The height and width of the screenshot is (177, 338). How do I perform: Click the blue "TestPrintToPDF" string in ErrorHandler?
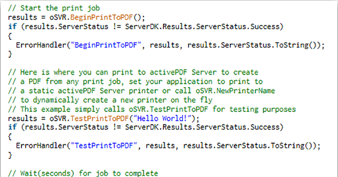104,146
